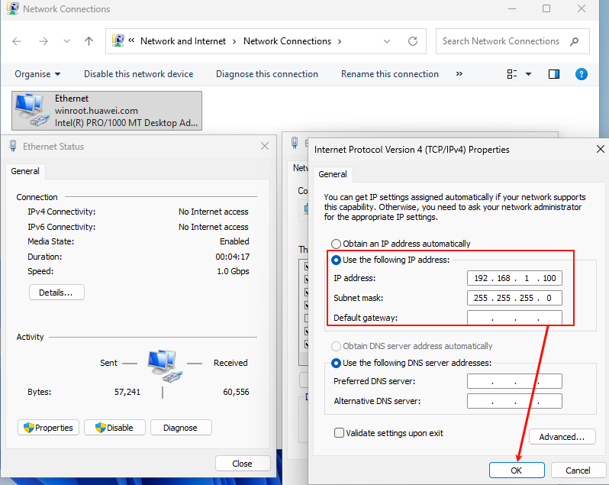Toggle the preview pane
Screen dimensions: 609x485
(x=554, y=74)
